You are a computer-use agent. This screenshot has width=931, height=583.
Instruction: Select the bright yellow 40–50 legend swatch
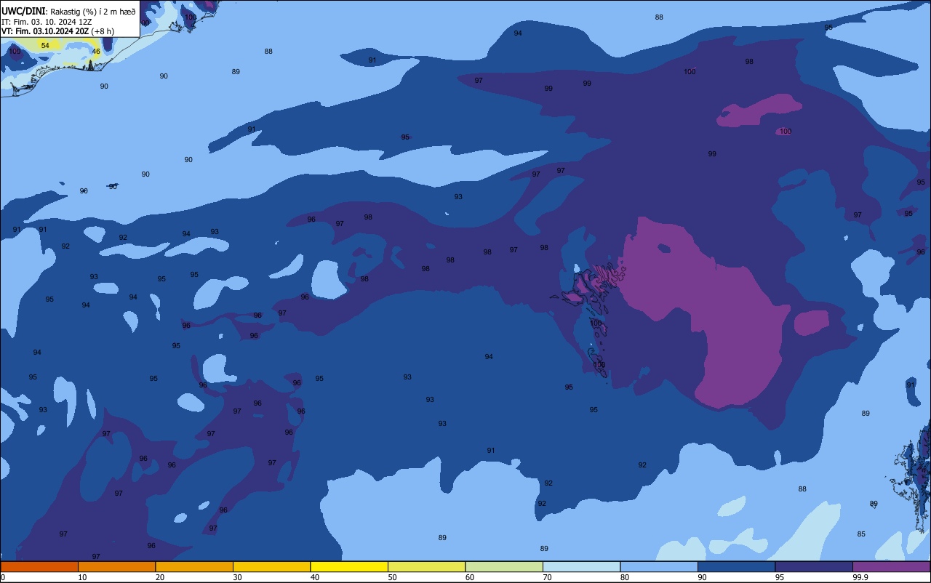349,566
